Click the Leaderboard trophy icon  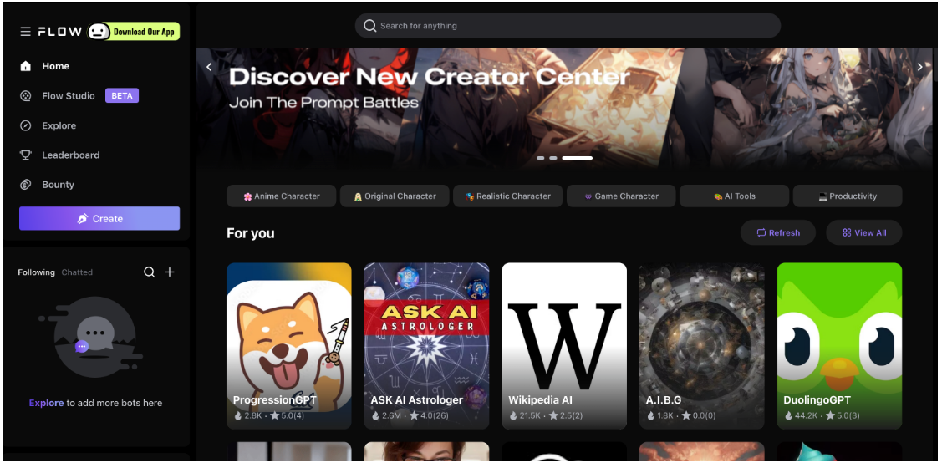pyautogui.click(x=25, y=155)
